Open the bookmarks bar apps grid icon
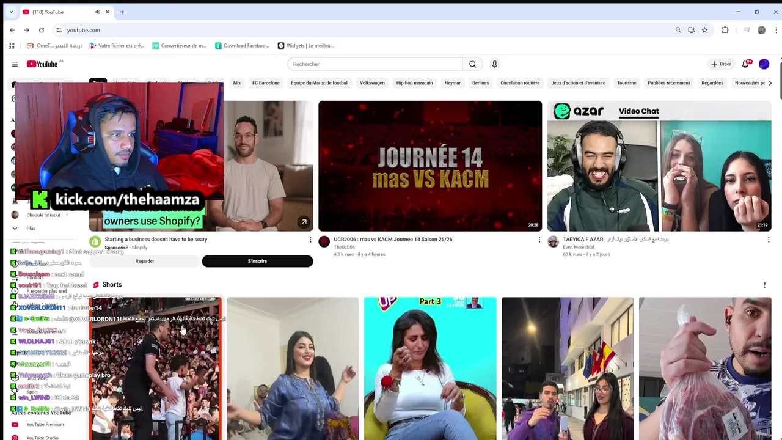Screen dimensions: 782x440 [x=11, y=45]
